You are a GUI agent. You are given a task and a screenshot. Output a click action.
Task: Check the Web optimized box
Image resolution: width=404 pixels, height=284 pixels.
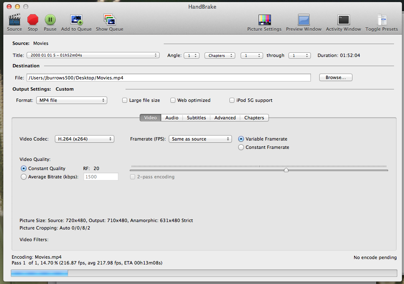(x=173, y=100)
